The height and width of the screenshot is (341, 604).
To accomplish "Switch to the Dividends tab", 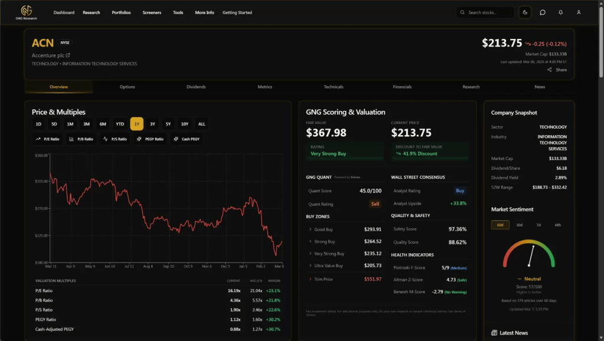I will click(x=196, y=87).
